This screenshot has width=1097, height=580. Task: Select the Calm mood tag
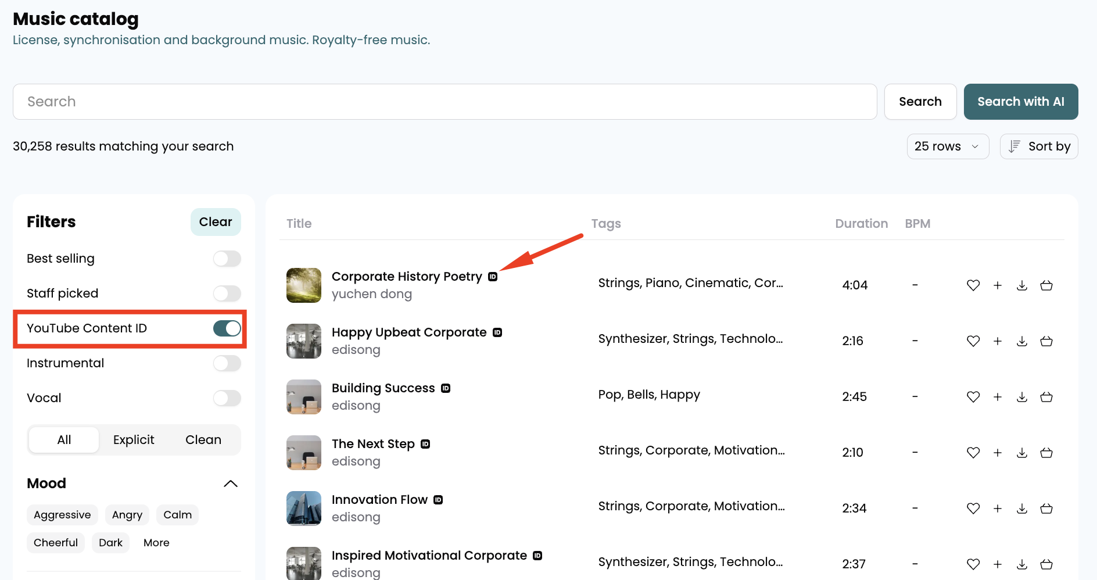(177, 515)
